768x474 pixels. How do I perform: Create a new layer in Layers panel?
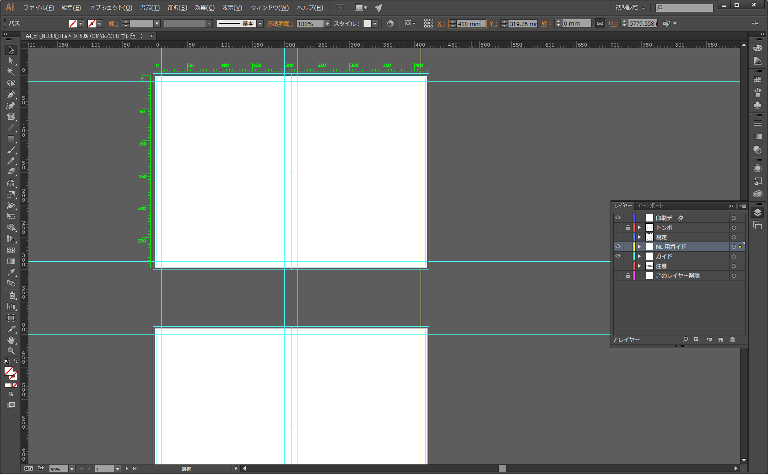tap(720, 340)
